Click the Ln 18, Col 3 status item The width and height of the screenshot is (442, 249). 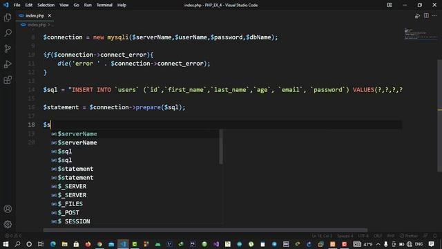tap(322, 236)
